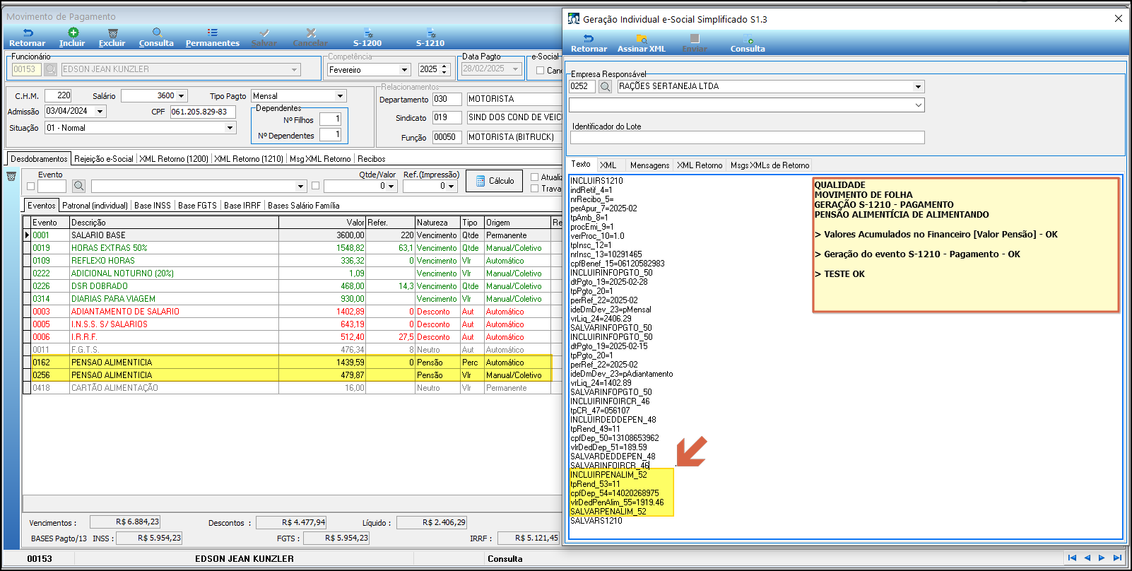Open empty dropdown below Empresa Responsável
Screen dimensions: 1132x571
918,105
